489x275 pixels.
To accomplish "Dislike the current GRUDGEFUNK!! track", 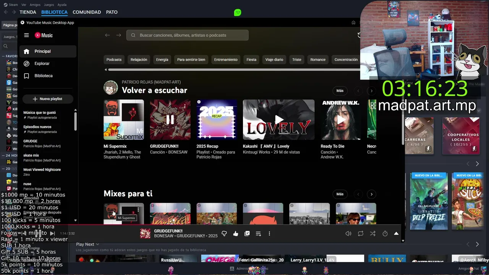I will [224, 233].
